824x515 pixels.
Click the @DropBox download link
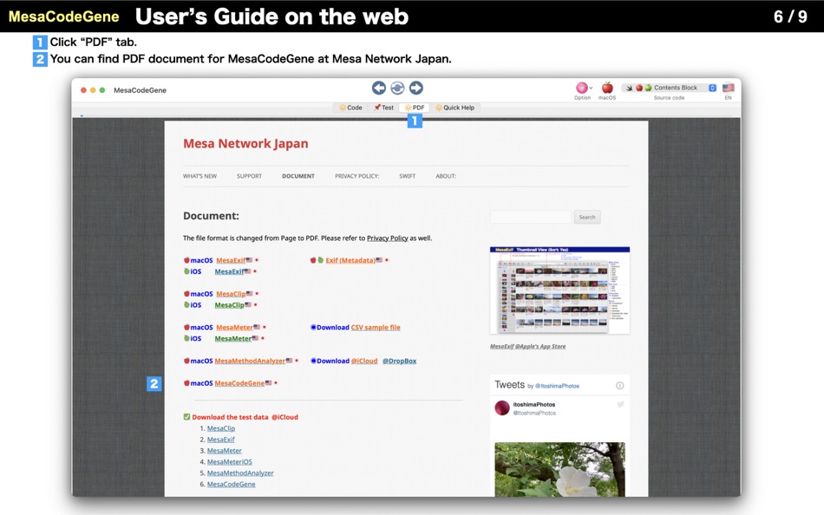tap(399, 361)
